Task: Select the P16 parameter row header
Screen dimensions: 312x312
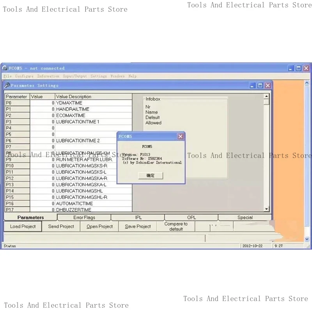Action: (x=17, y=204)
